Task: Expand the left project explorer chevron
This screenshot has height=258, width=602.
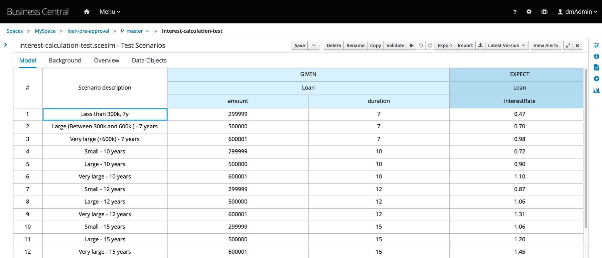Action: coord(5,44)
